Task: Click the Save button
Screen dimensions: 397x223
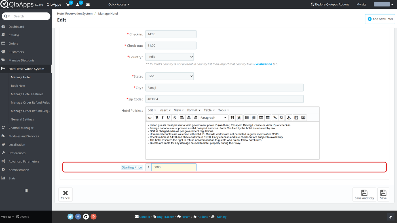Action: tap(383, 194)
